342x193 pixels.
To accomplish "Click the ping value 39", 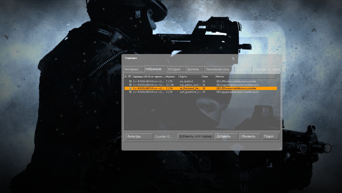I will pos(204,92).
